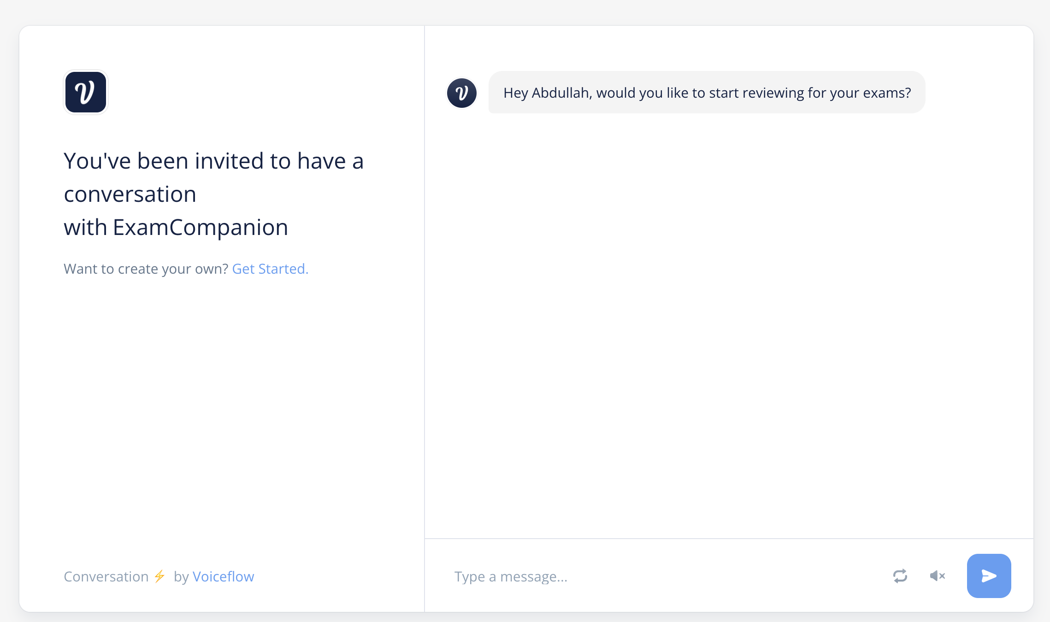Click the 'You've been invited to have a' heading line
1050x622 pixels.
tap(214, 161)
